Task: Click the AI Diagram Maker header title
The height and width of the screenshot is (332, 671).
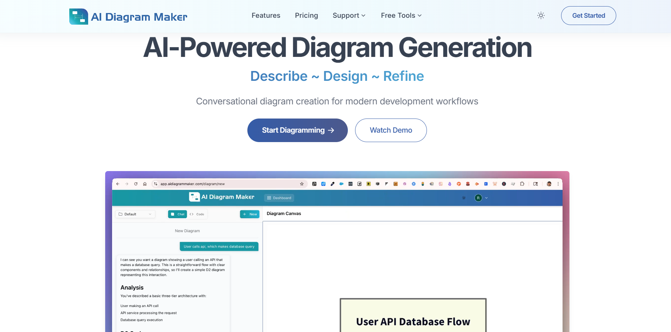Action: [139, 17]
